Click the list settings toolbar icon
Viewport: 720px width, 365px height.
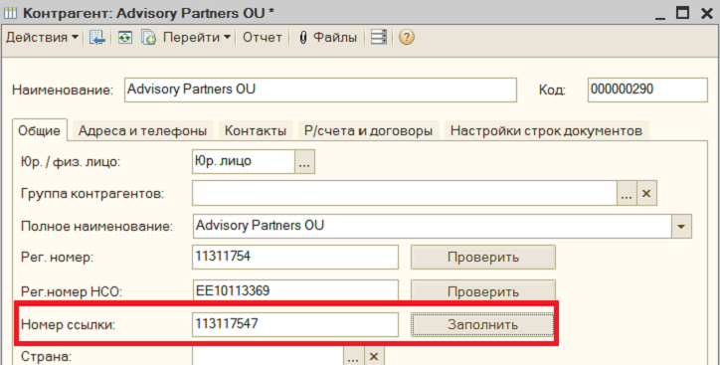coord(379,37)
